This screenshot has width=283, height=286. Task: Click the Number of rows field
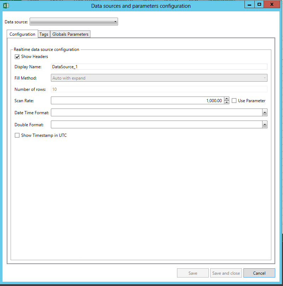[x=159, y=89]
